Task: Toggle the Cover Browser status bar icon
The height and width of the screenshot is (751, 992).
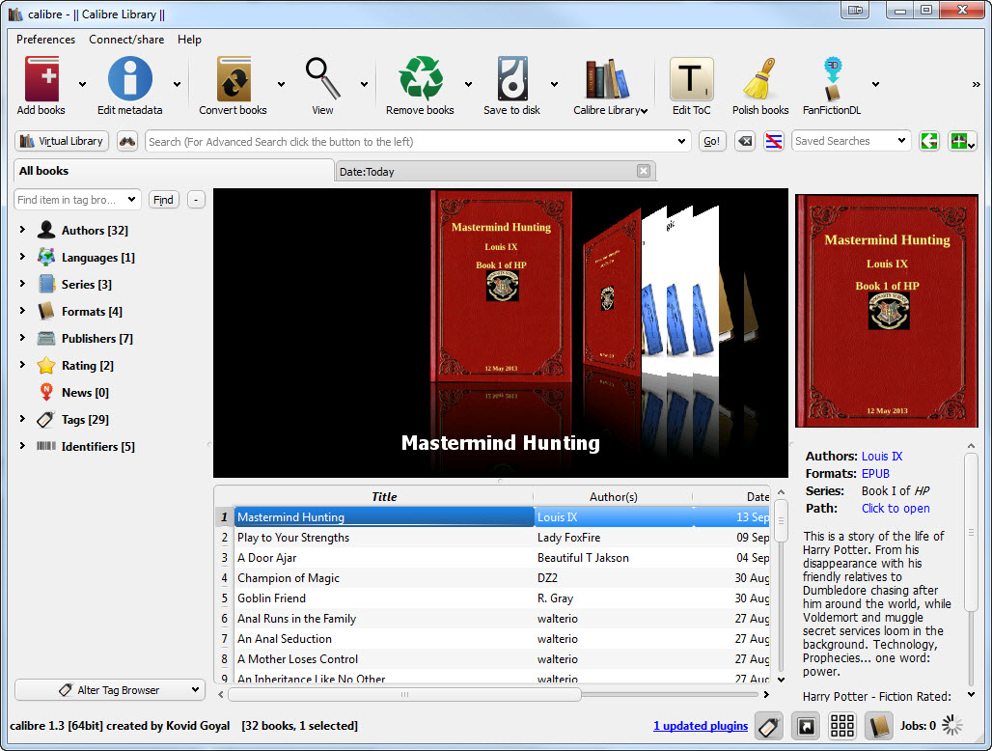Action: (x=806, y=726)
